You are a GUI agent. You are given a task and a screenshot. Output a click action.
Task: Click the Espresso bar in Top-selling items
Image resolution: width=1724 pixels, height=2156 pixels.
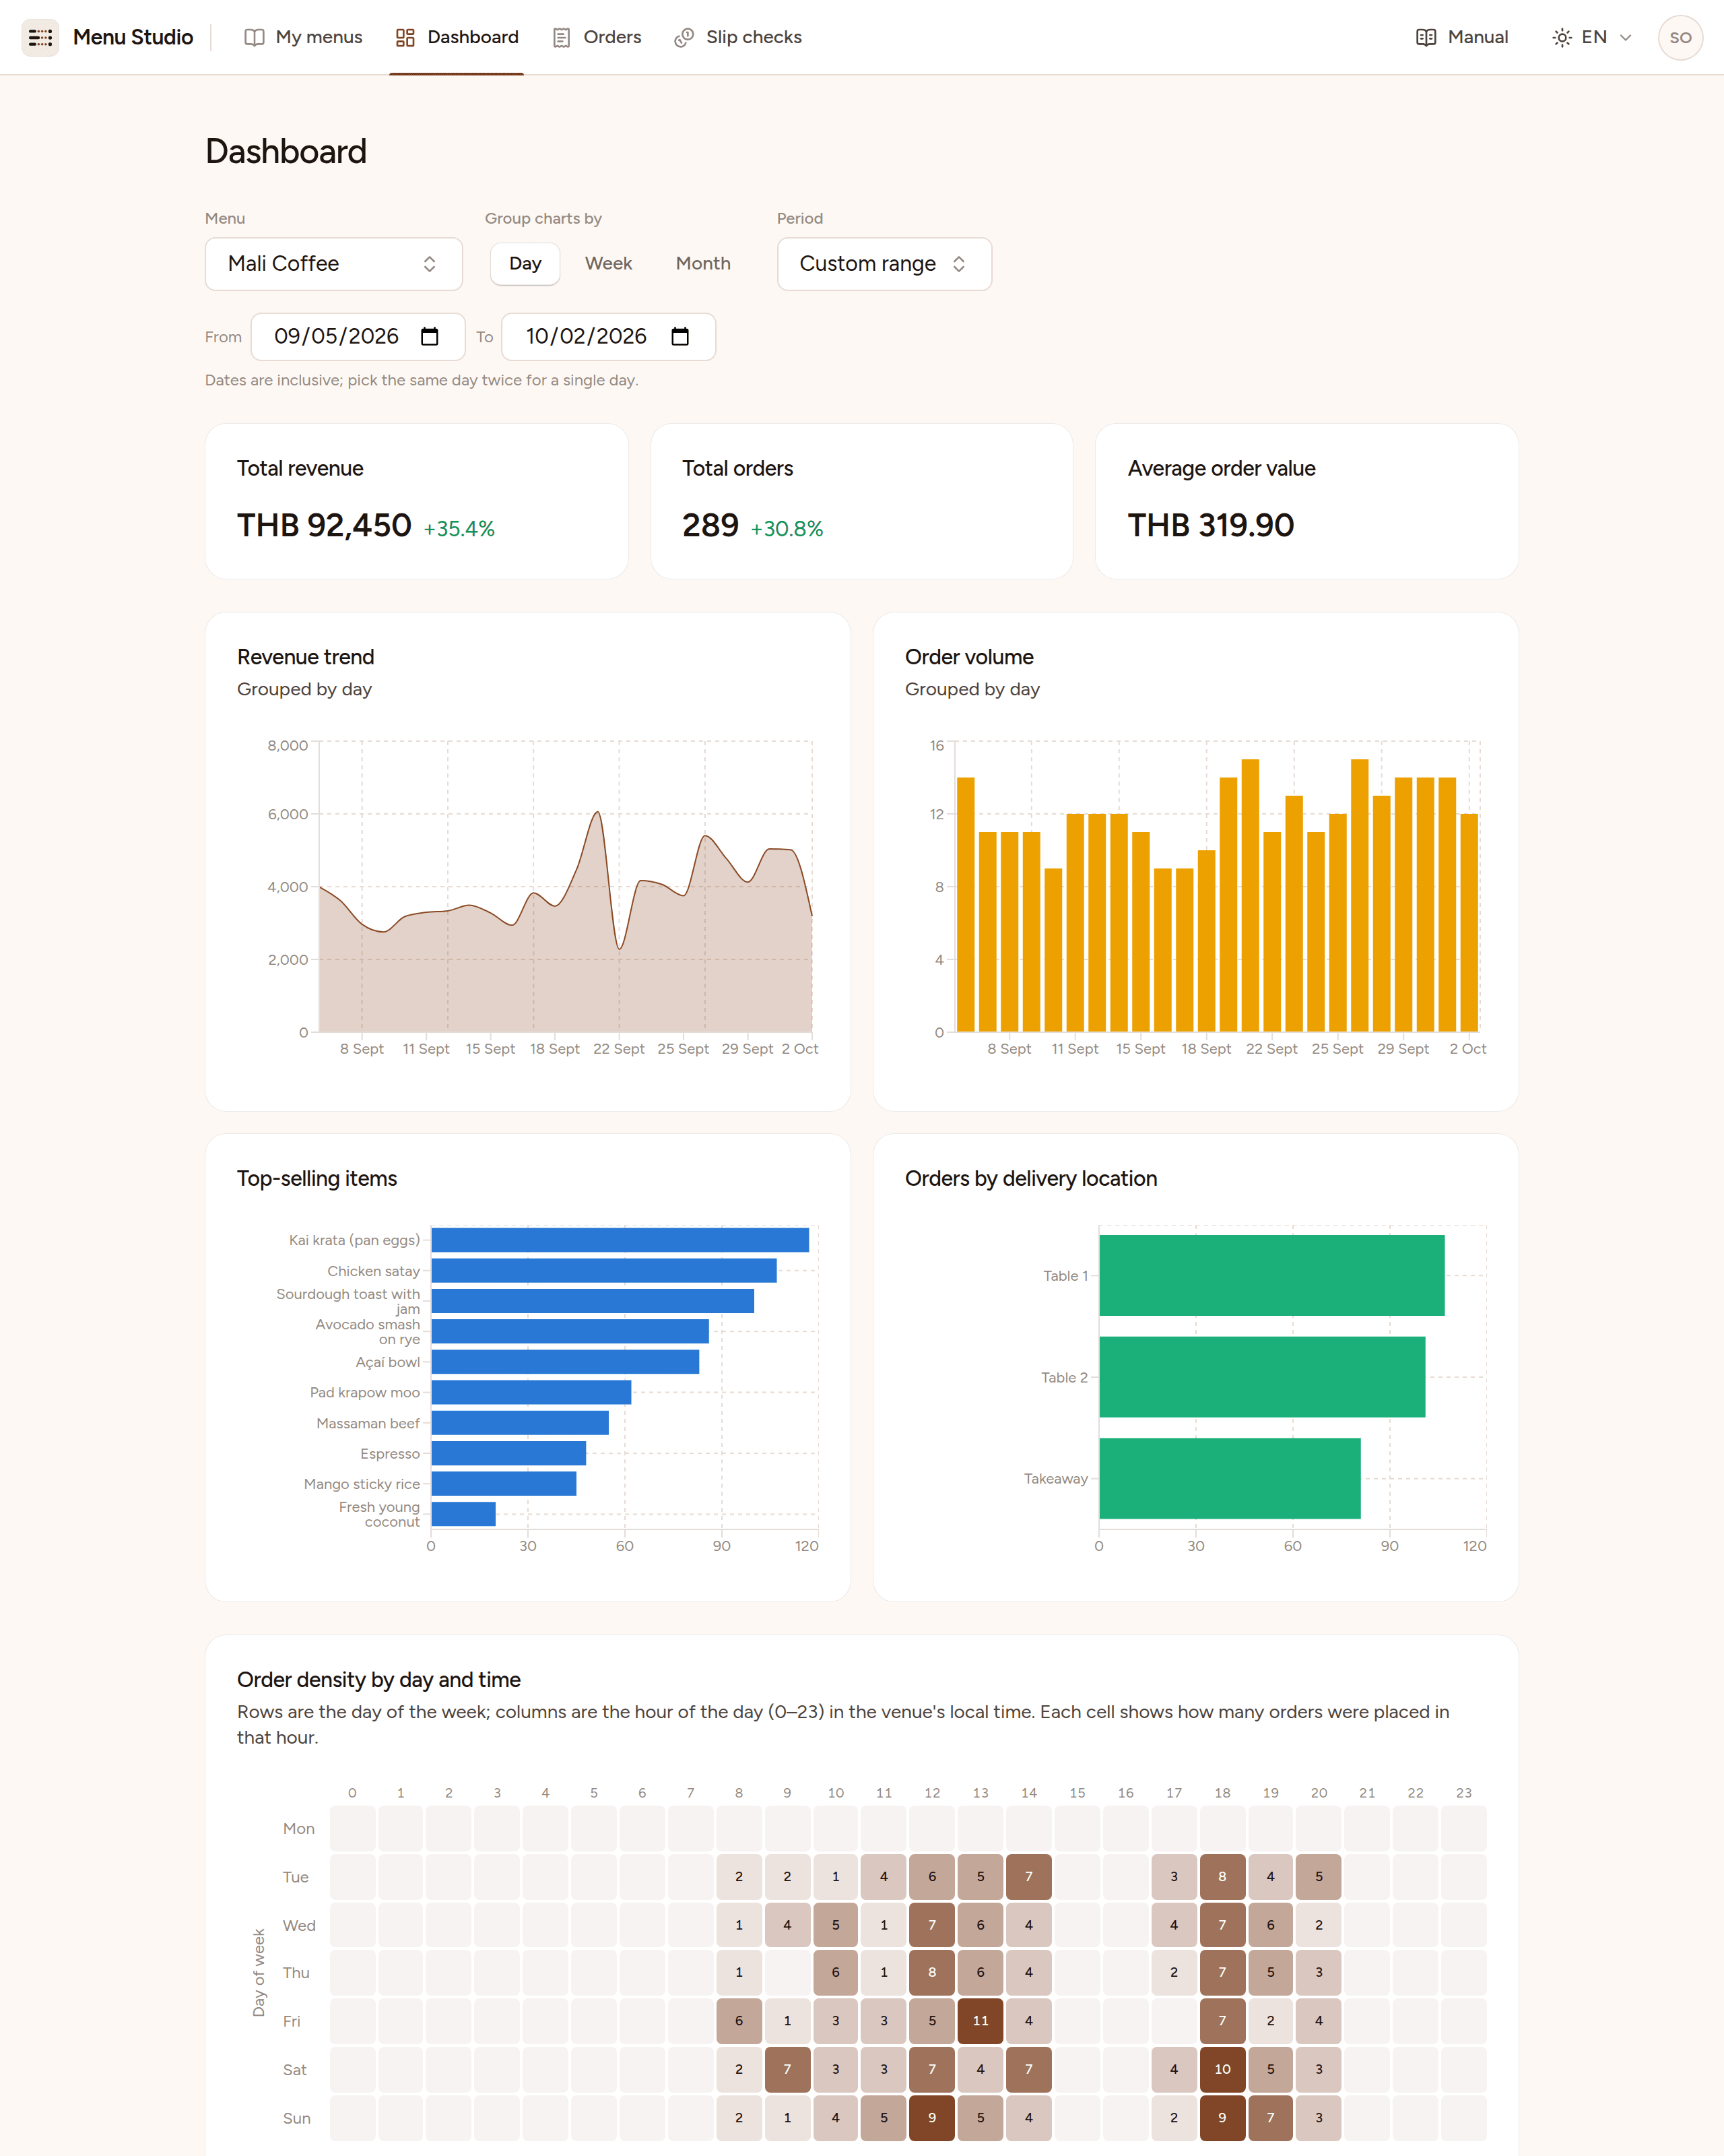click(x=508, y=1454)
